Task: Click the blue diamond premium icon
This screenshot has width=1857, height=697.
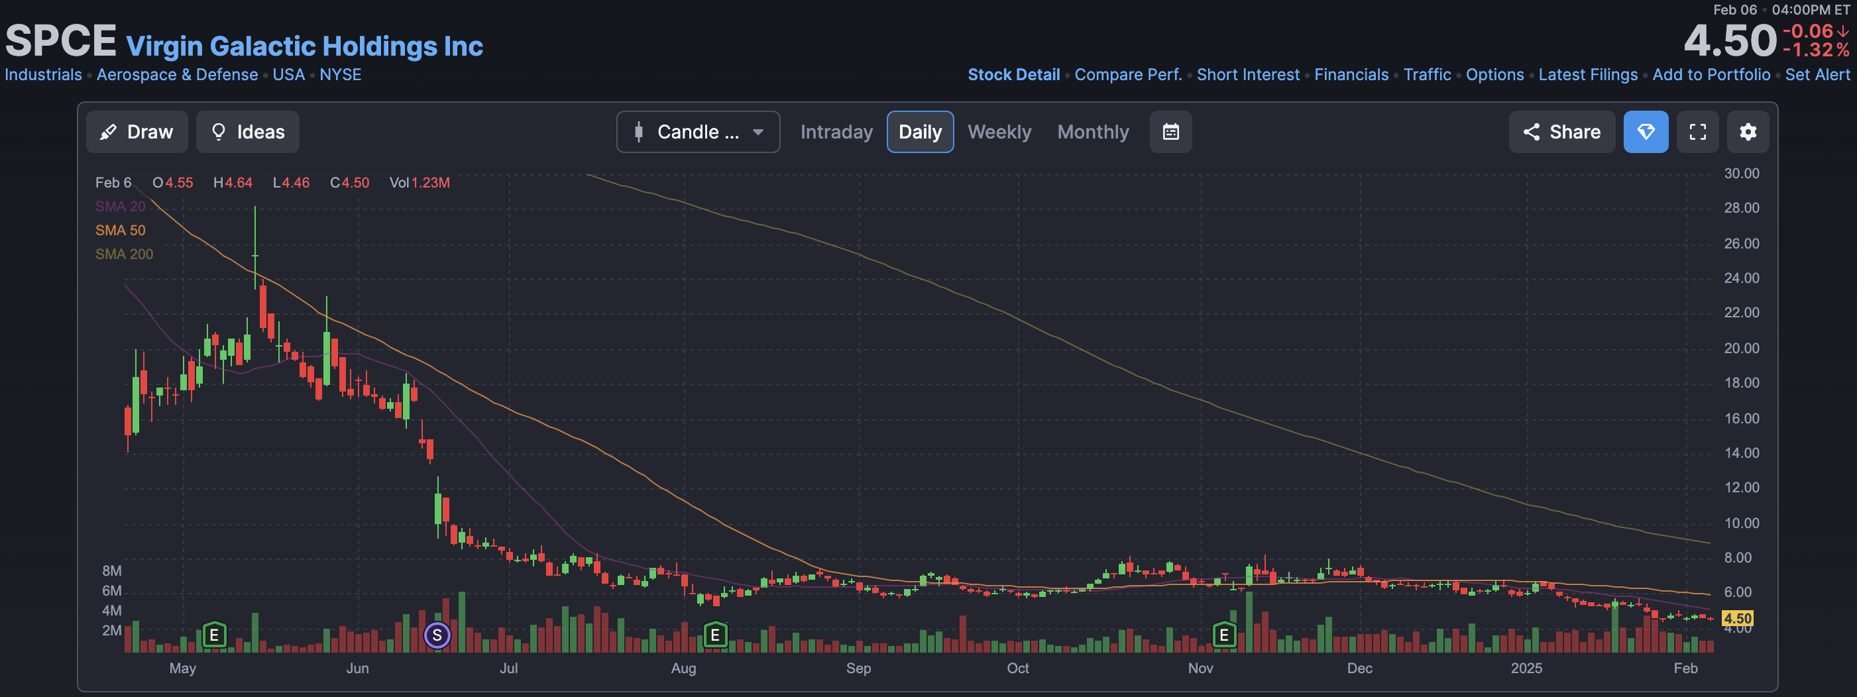Action: click(x=1646, y=132)
